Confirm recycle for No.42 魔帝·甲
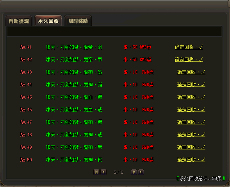 point(189,59)
